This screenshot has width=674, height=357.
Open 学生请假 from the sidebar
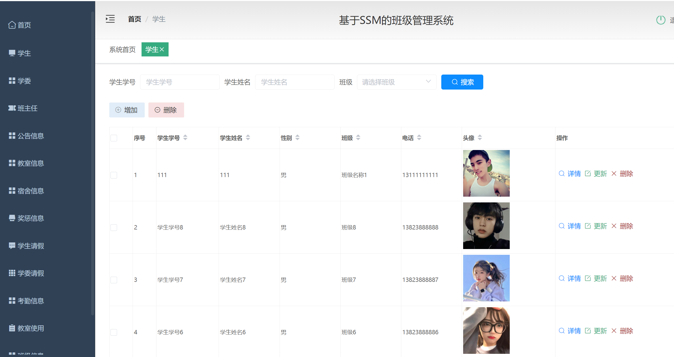[x=30, y=246]
